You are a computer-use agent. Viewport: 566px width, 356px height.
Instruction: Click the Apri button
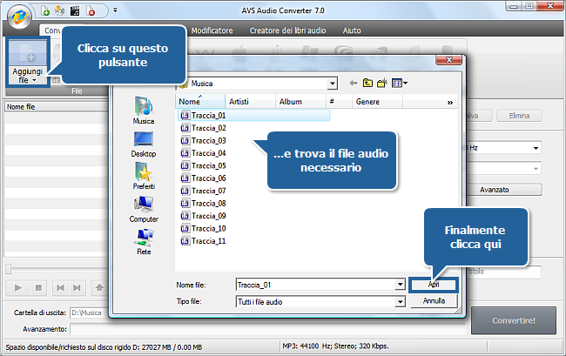tap(434, 285)
